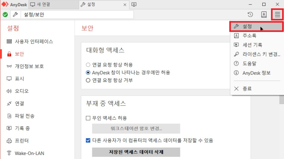Click 워크스테이션 암호 변경... button

136,128
